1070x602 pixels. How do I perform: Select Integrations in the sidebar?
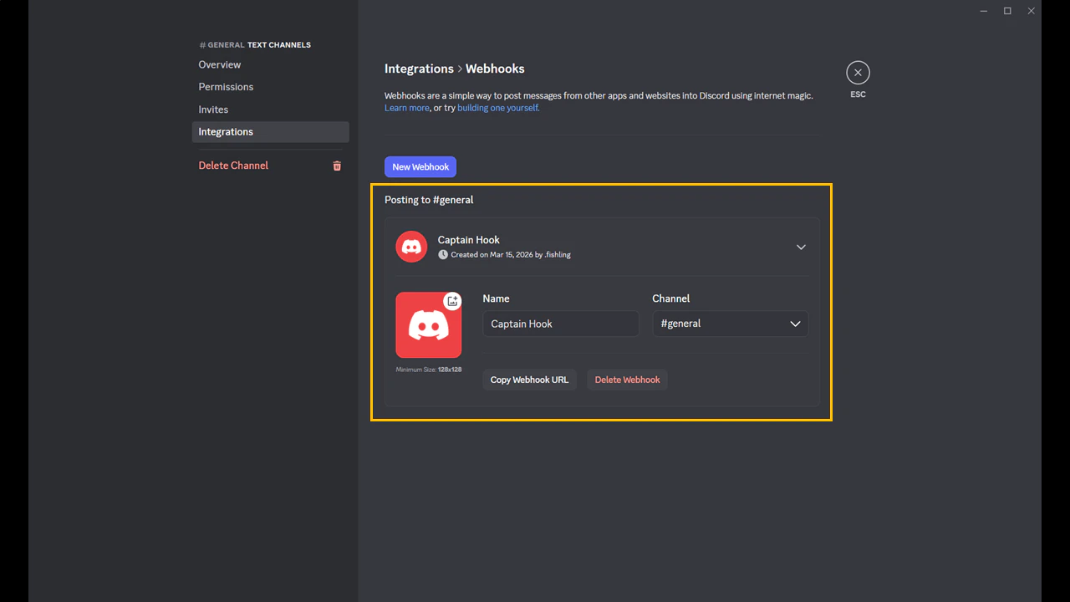click(x=226, y=131)
